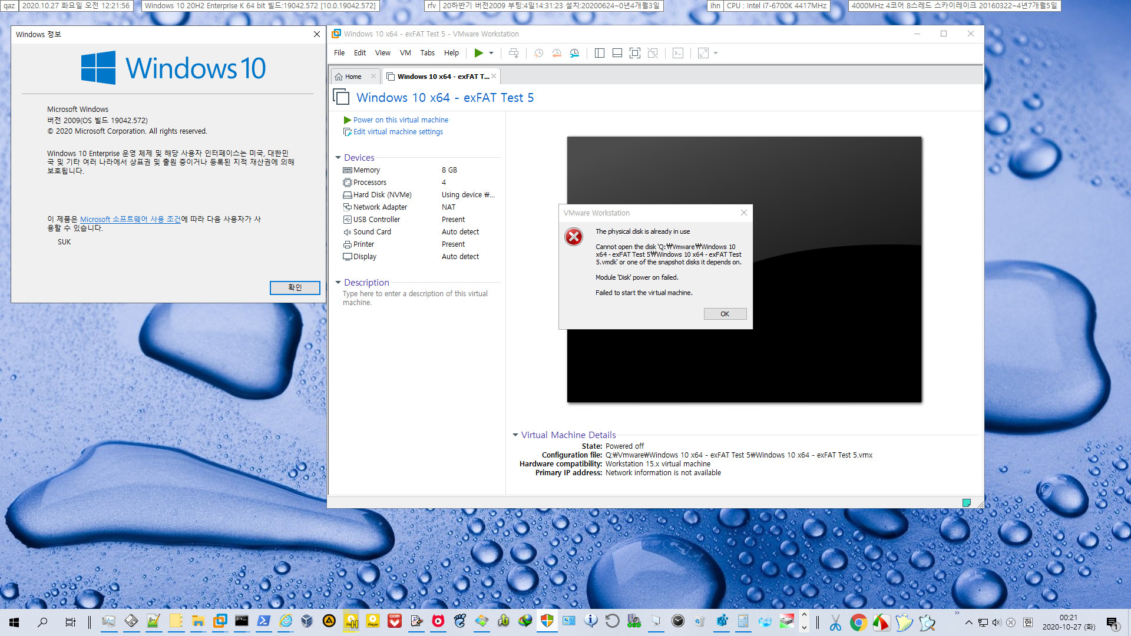1131x636 pixels.
Task: Open PowerShell from the taskbar
Action: [x=264, y=621]
